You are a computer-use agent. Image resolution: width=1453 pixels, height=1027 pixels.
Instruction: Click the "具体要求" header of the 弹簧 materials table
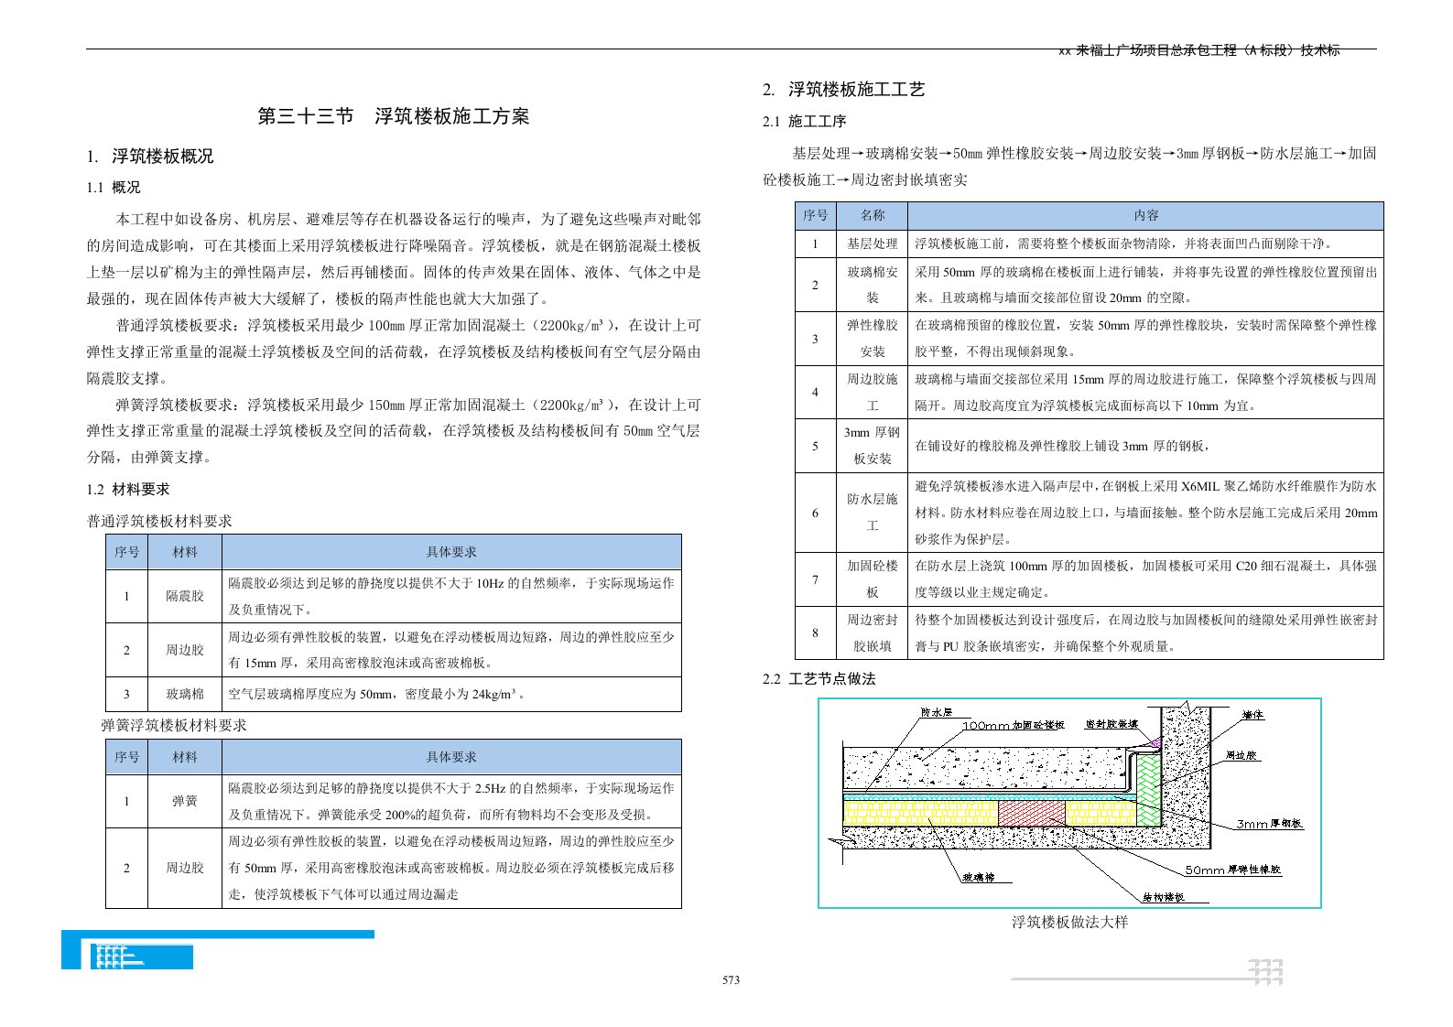pyautogui.click(x=451, y=757)
